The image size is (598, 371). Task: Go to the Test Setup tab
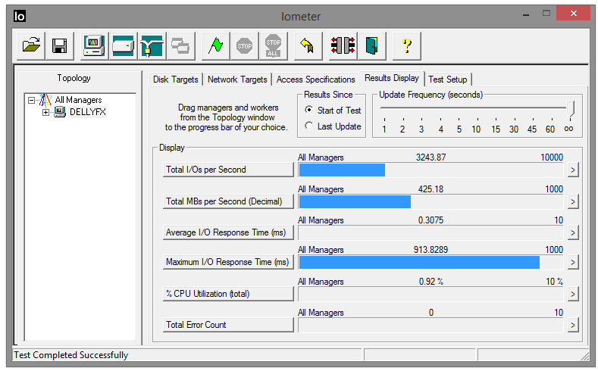point(447,79)
